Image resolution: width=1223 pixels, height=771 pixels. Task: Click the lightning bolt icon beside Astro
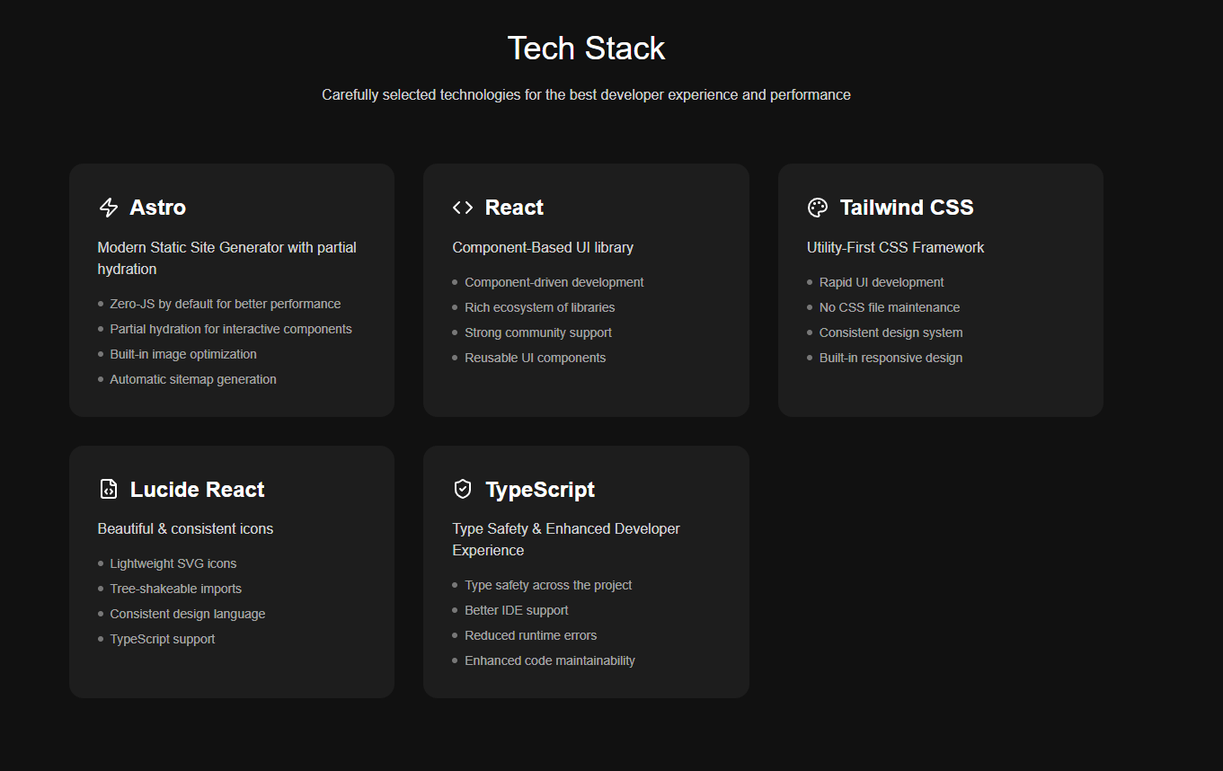[x=108, y=208]
